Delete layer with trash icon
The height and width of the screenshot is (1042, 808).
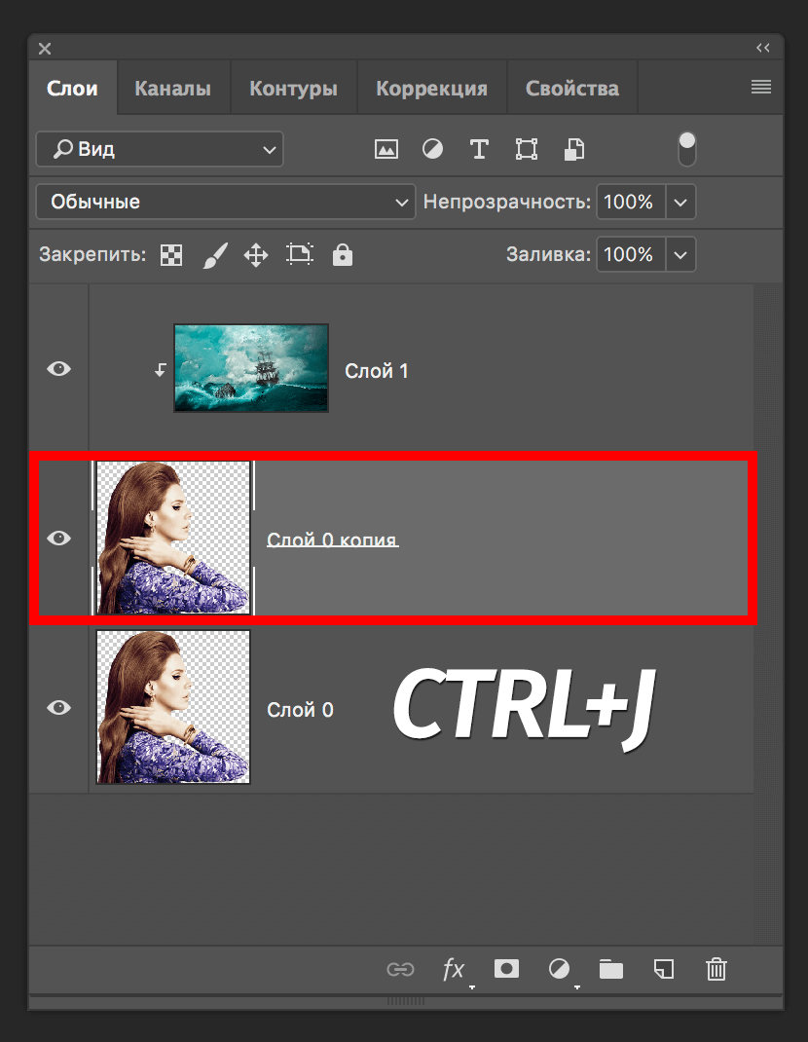click(716, 969)
